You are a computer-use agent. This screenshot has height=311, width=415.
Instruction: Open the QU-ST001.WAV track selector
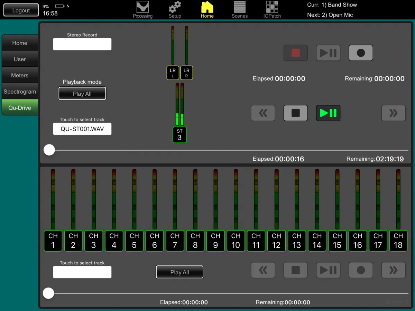pyautogui.click(x=82, y=129)
